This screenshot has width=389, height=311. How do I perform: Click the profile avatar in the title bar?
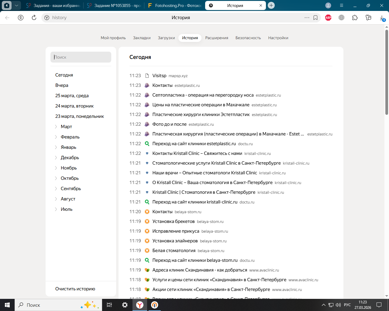click(328, 5)
